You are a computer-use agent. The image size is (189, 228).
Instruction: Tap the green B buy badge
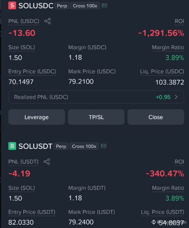pyautogui.click(x=12, y=146)
